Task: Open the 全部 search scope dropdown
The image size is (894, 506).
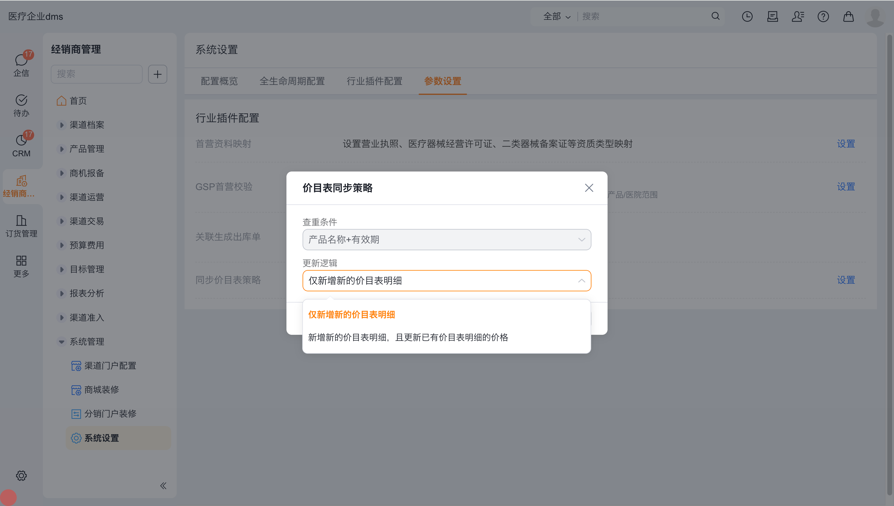Action: (556, 16)
